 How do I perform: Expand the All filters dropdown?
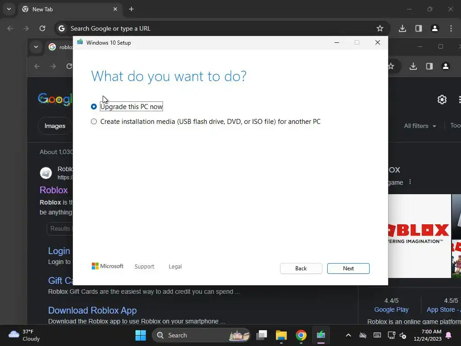[x=420, y=126]
